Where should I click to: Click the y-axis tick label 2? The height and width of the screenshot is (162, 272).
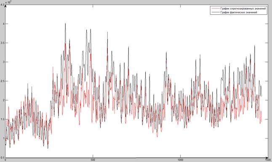click(x=3, y=100)
